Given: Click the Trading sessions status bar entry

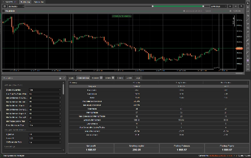Looking at the screenshot, I should (x=13, y=155).
